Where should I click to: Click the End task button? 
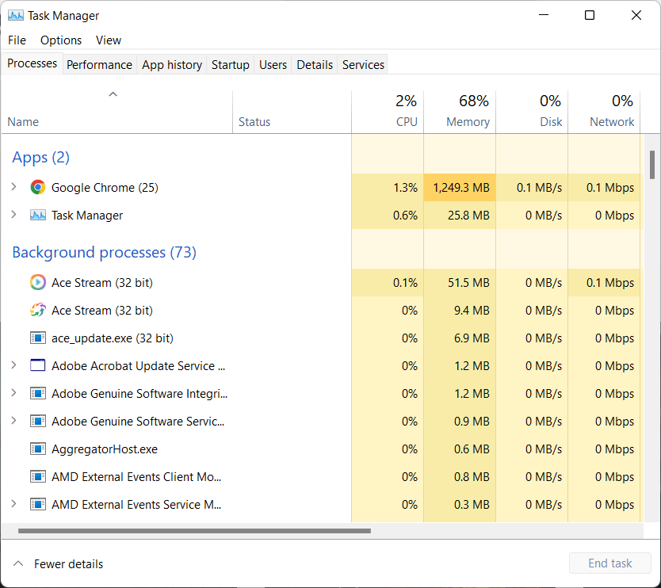[609, 563]
